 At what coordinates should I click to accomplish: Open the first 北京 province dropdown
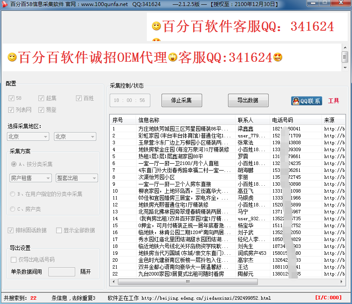28,136
